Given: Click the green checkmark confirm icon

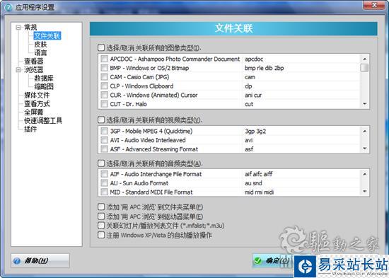Looking at the screenshot, I should click(258, 260).
